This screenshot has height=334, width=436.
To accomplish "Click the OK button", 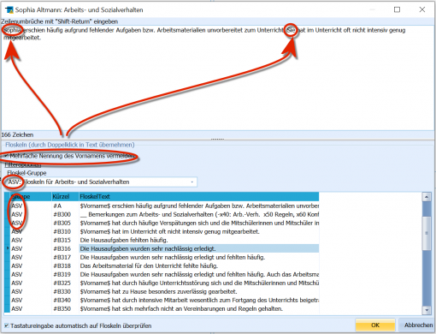I will (x=375, y=325).
